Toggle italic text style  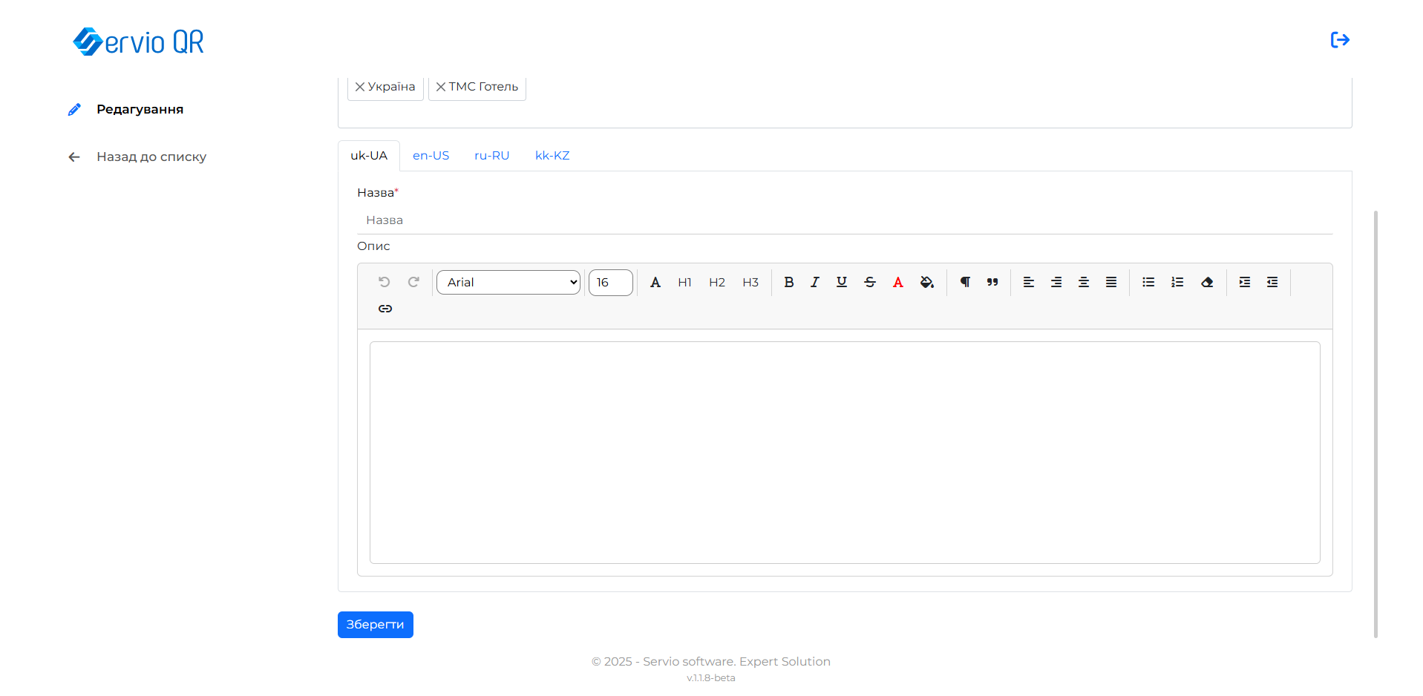(815, 282)
